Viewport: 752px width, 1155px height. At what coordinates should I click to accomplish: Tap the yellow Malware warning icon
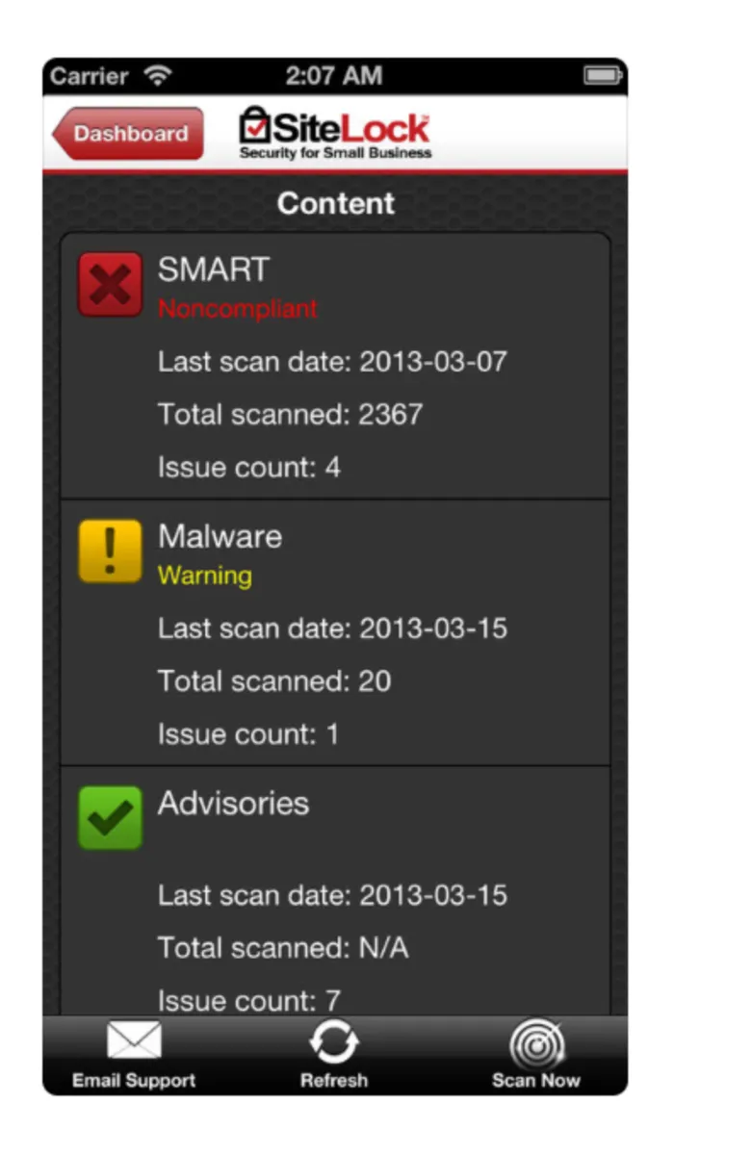click(110, 552)
